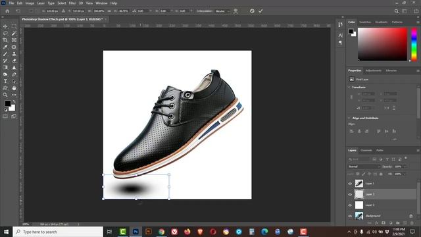Image resolution: width=421 pixels, height=237 pixels.
Task: Open the File menu
Action: [x=11, y=3]
